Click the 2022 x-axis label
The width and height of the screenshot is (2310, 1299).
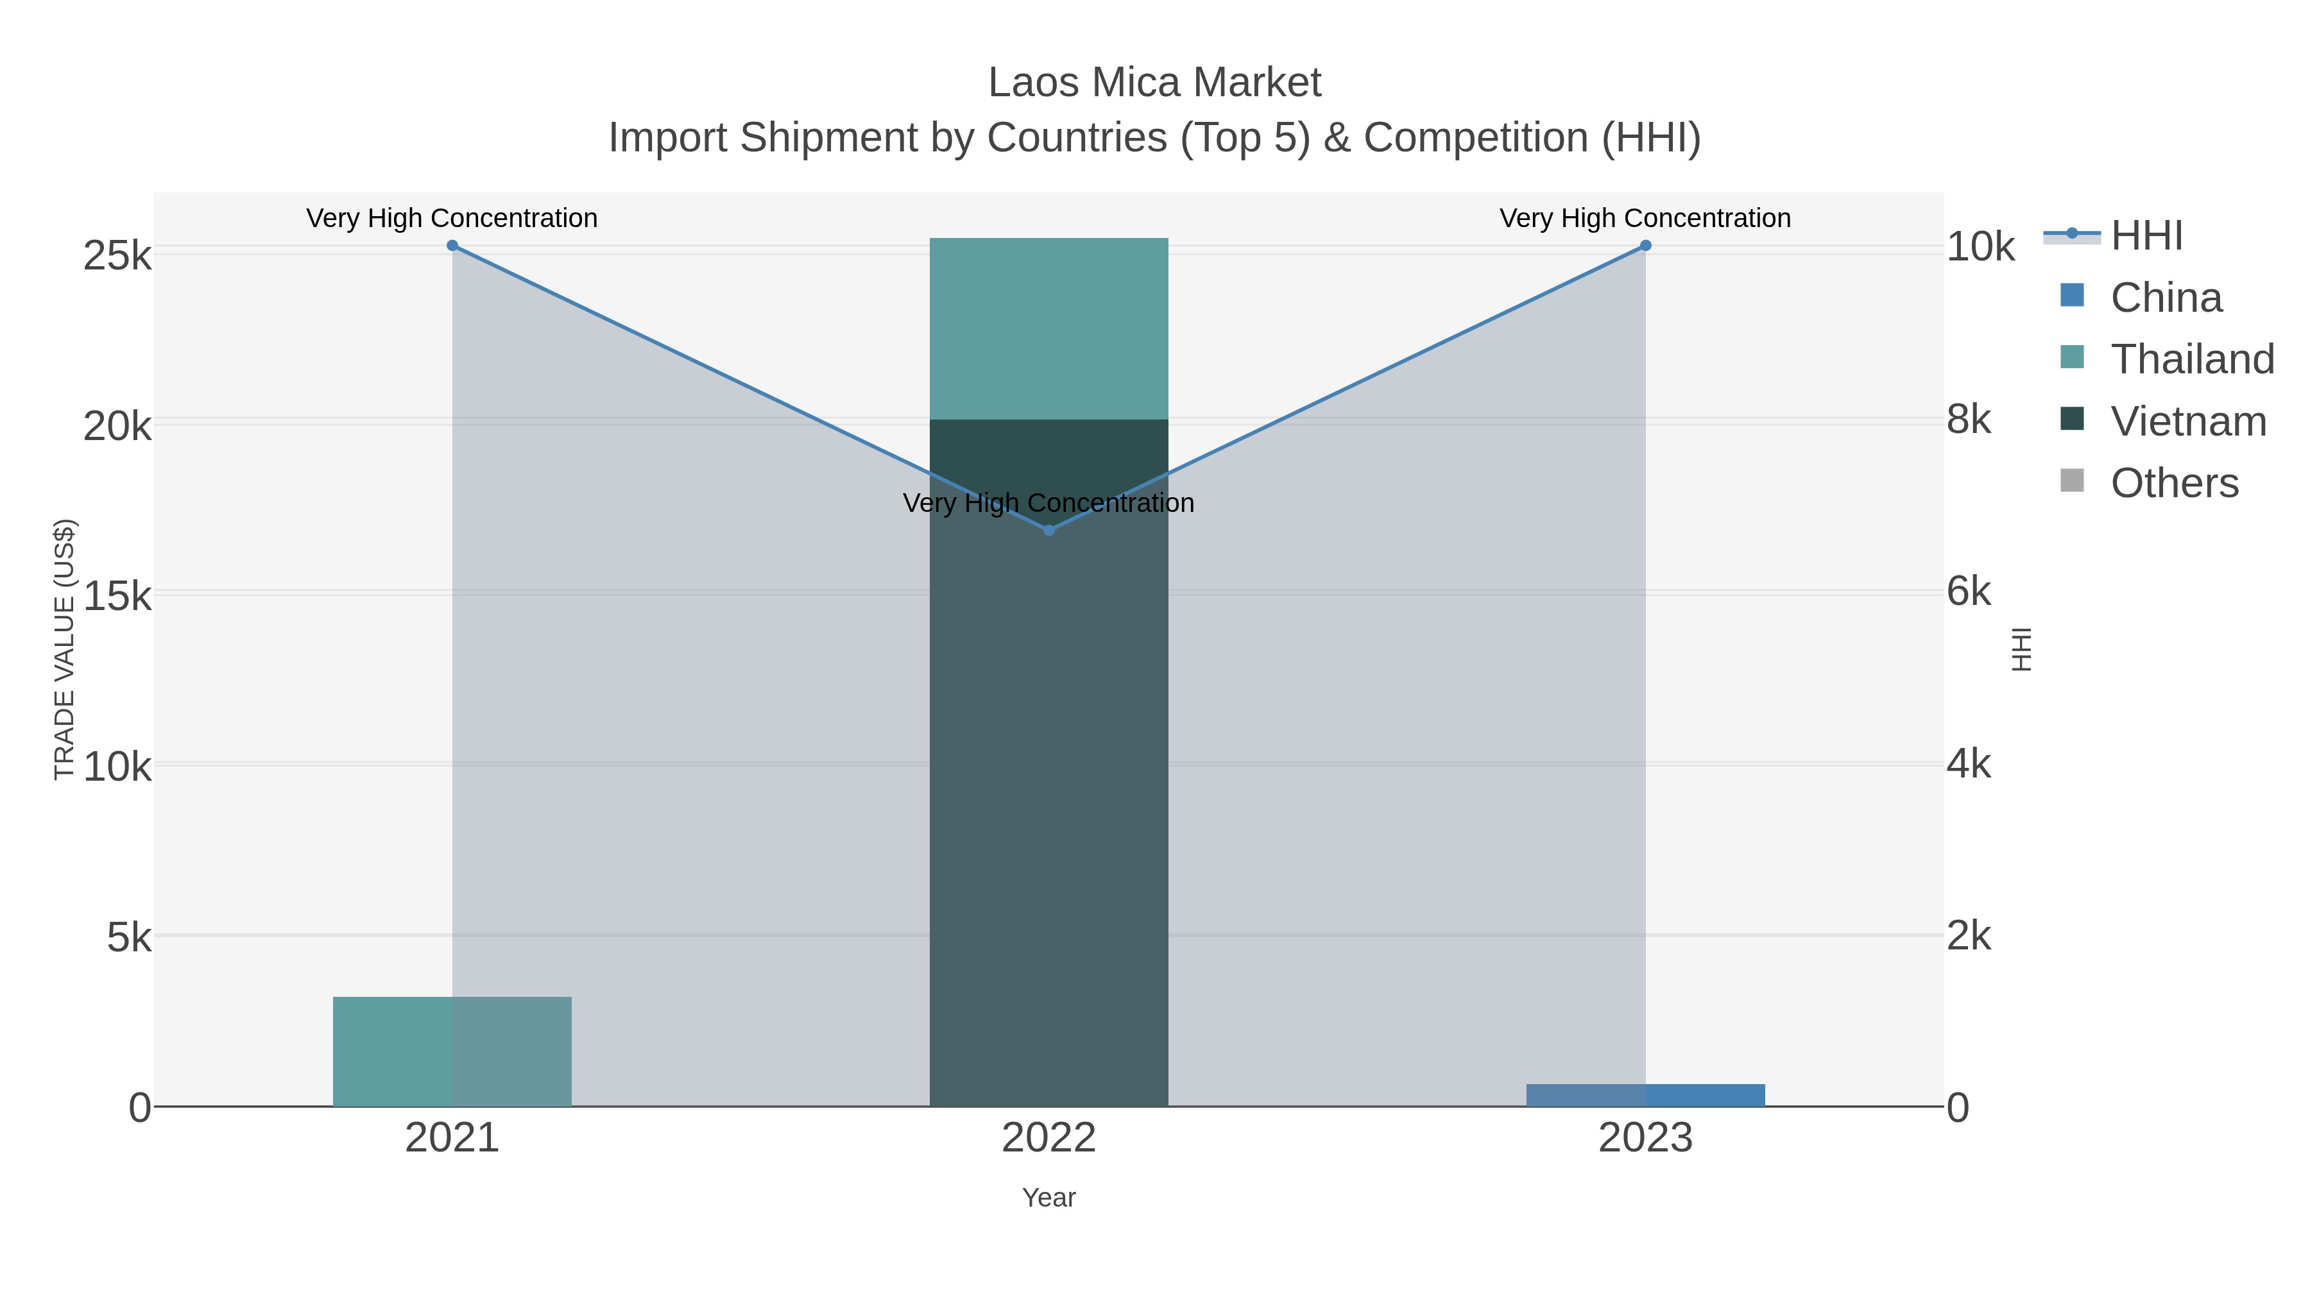1049,1139
